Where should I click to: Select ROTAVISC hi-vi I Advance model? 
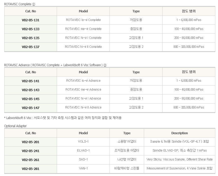coord(83,99)
